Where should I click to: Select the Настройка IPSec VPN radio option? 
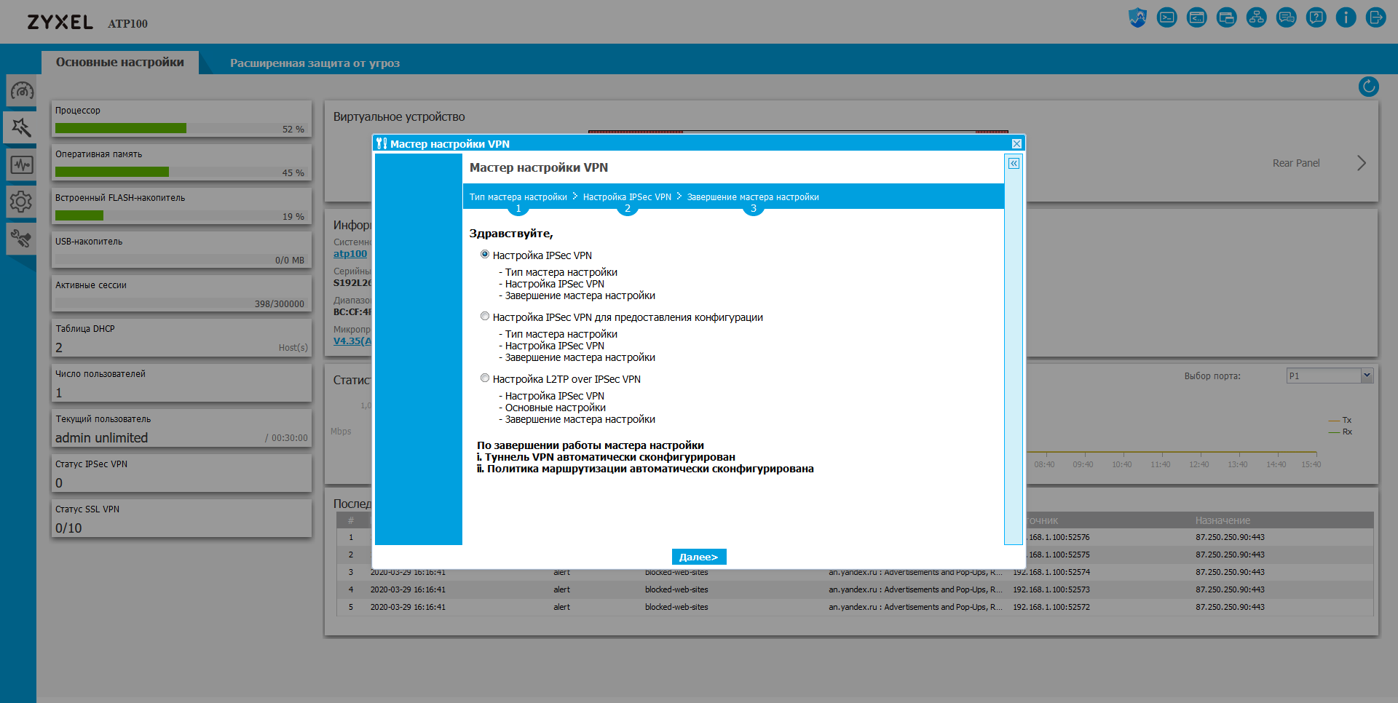pos(485,255)
